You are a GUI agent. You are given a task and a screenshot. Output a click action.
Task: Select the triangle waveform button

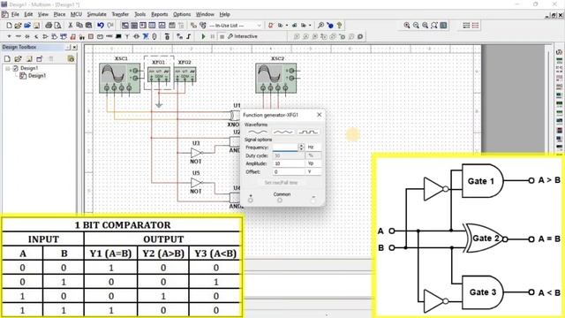click(x=283, y=132)
